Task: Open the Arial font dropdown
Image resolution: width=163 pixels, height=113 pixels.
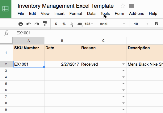Action: tap(112, 24)
